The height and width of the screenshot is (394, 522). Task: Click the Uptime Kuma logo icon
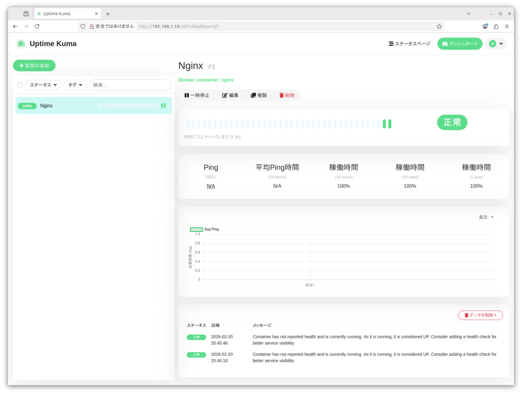pyautogui.click(x=21, y=44)
